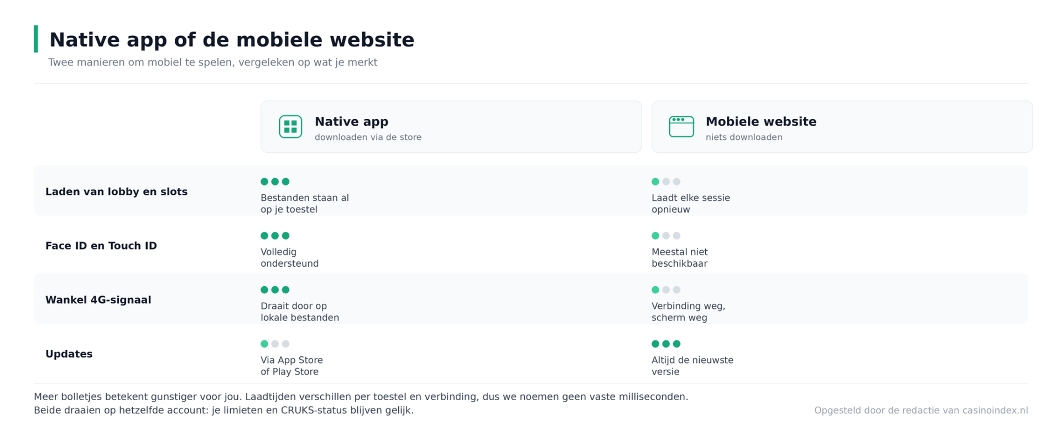This screenshot has height=435, width=1062.
Task: Click 'Via App Store of Play Store' text
Action: (x=291, y=366)
